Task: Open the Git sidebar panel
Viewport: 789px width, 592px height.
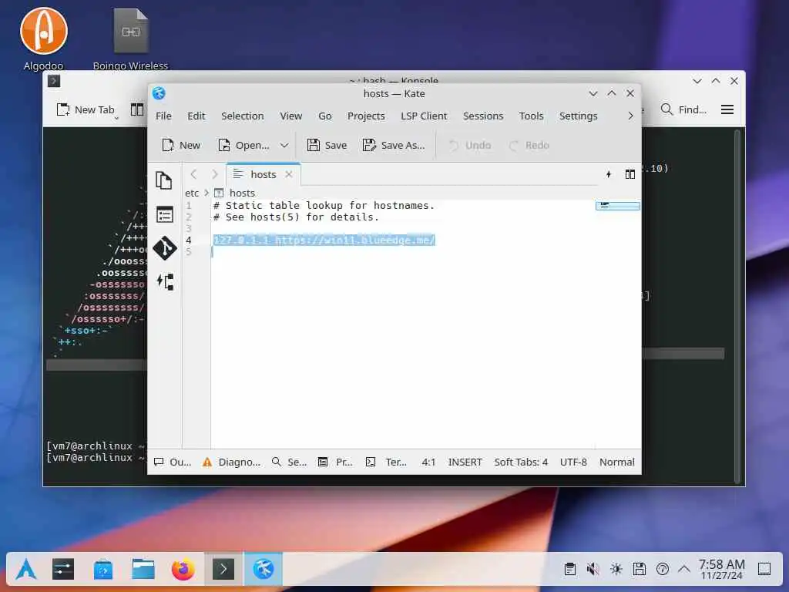Action: tap(165, 248)
